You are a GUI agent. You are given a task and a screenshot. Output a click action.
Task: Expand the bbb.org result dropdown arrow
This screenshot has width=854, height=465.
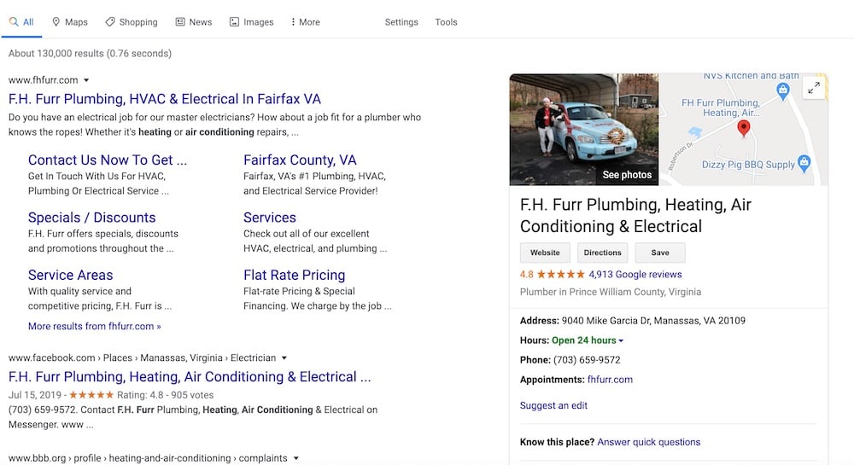296,458
